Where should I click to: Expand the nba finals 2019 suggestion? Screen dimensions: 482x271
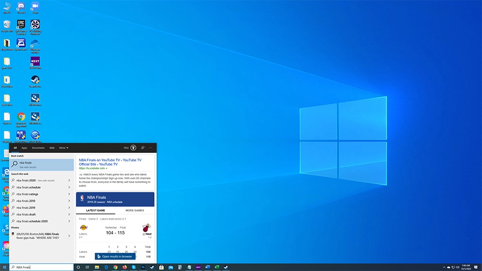pos(69,207)
